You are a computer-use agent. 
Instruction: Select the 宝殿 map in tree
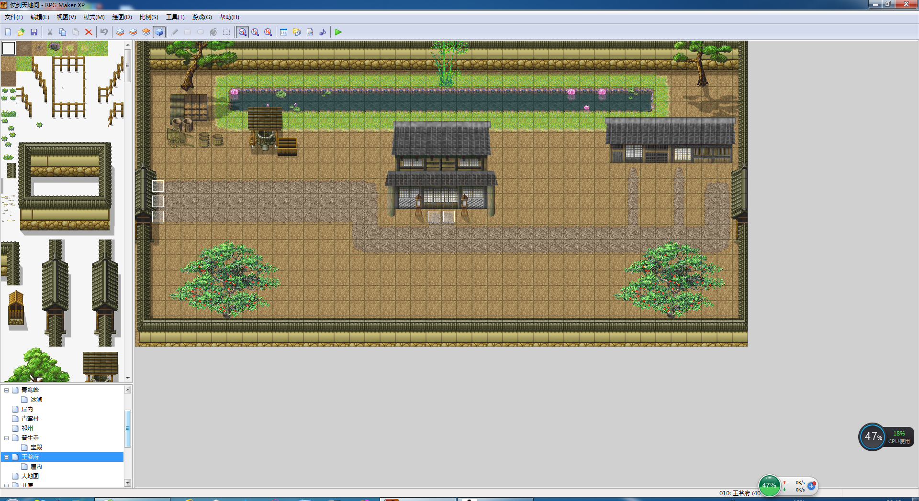point(36,447)
